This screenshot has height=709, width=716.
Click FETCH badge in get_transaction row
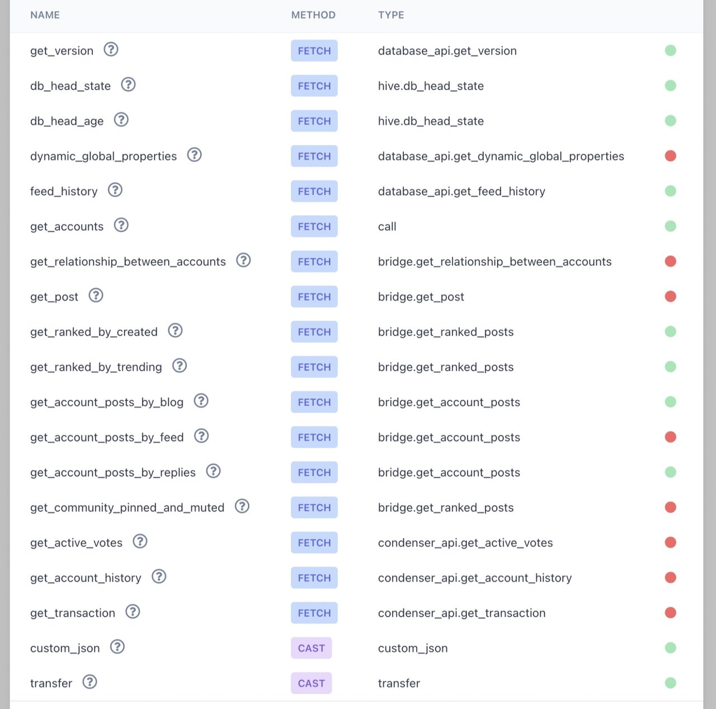(314, 613)
